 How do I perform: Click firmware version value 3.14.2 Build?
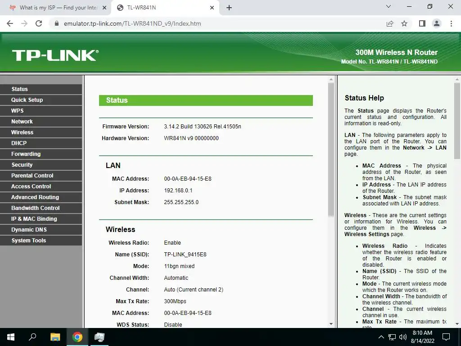click(x=202, y=127)
